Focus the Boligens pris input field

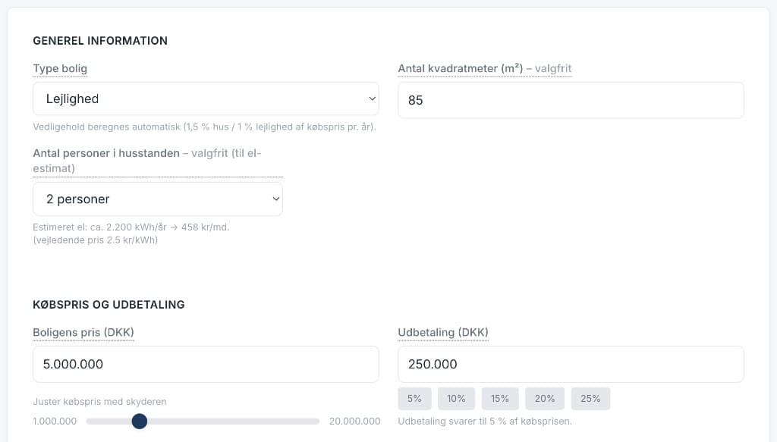click(206, 365)
